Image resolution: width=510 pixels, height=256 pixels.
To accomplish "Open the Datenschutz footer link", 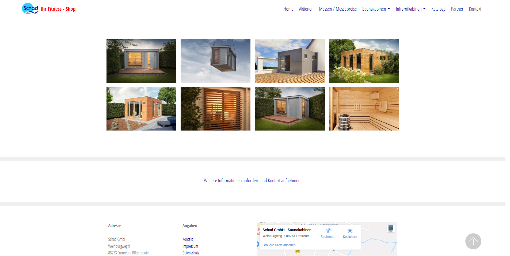I will pos(191,253).
